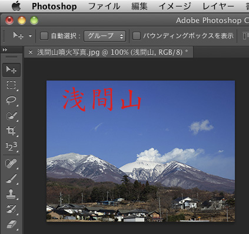
Task: Enable the 自動選択 checkbox
Action: click(44, 36)
